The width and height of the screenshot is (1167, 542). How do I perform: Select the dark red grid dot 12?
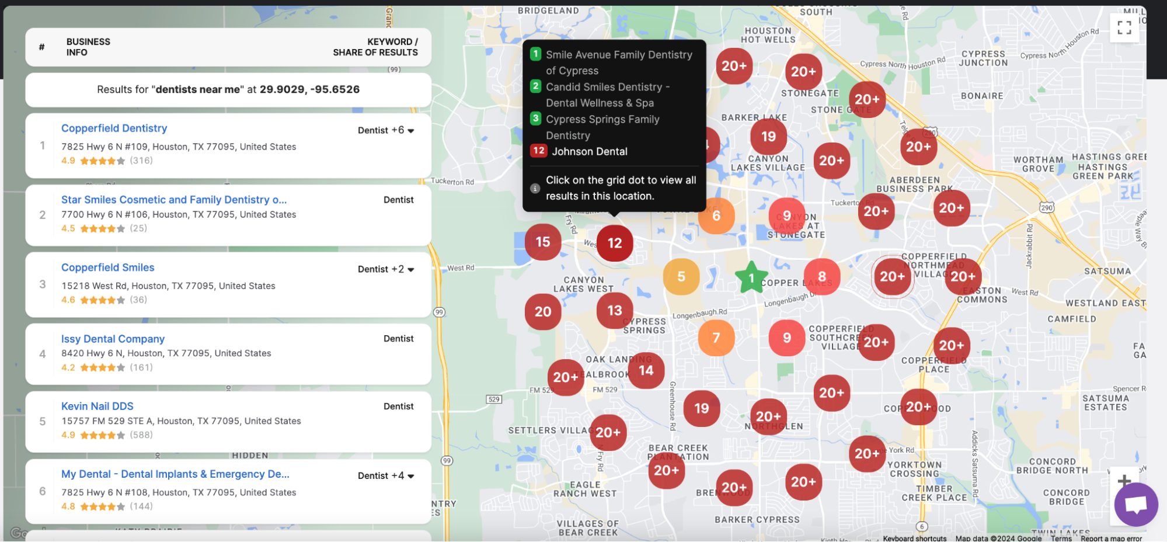pyautogui.click(x=614, y=243)
